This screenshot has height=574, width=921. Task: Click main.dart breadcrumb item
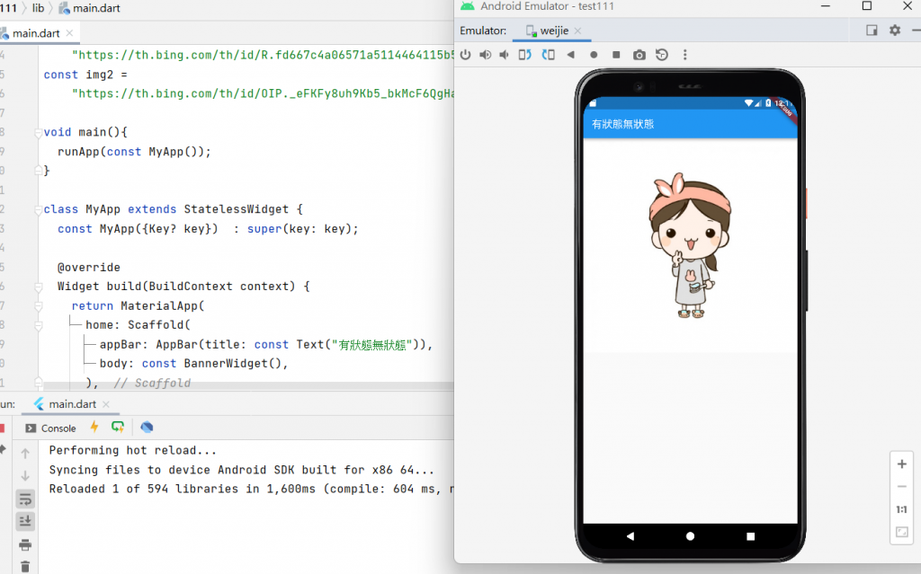(90, 8)
